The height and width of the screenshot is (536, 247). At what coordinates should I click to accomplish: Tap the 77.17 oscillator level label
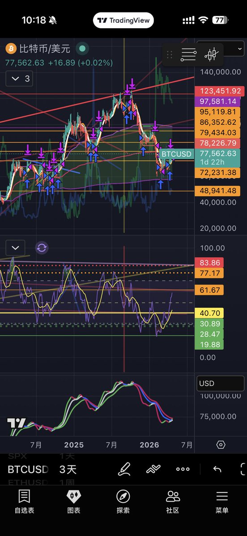[x=209, y=272]
